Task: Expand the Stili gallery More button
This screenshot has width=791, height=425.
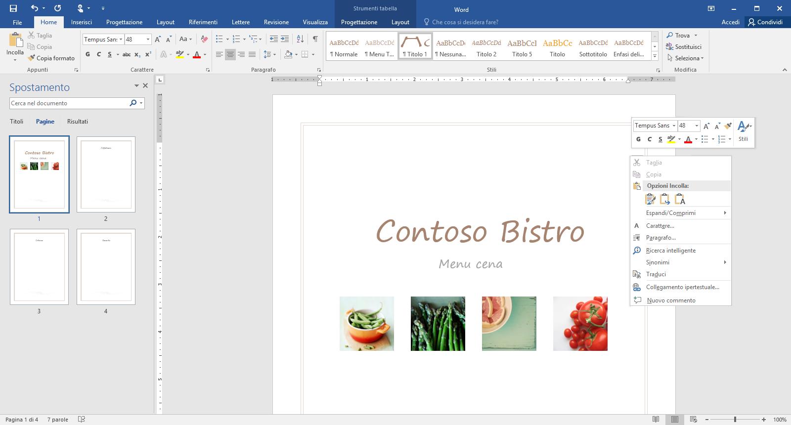Action: 655,56
